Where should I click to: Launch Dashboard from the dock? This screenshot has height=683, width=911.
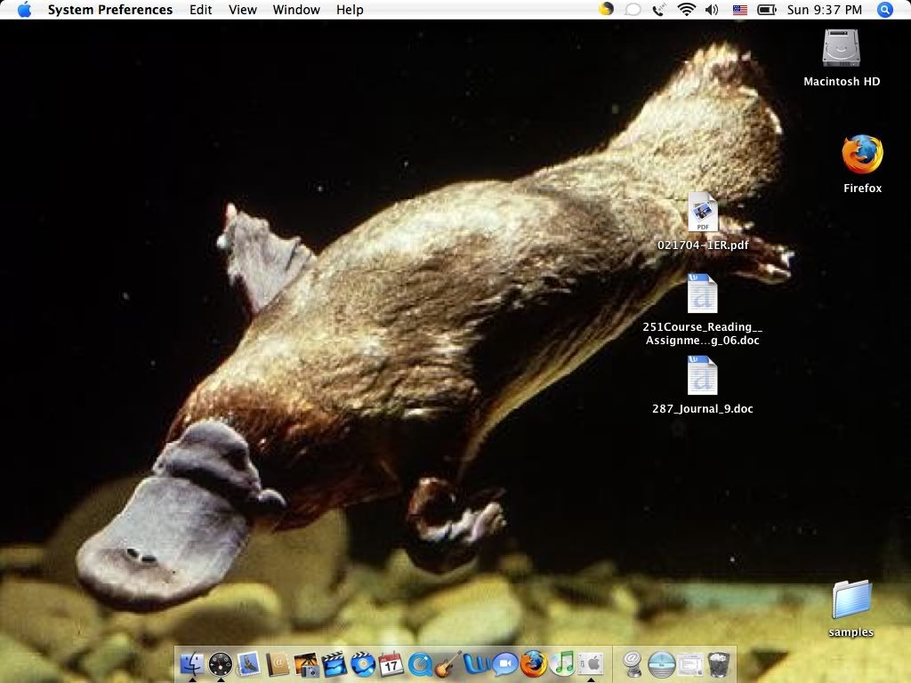pos(221,663)
